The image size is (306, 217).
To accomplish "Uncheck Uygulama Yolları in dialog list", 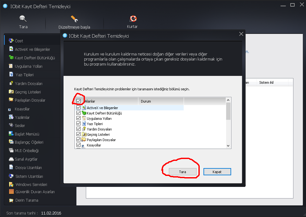I will point(78,118).
